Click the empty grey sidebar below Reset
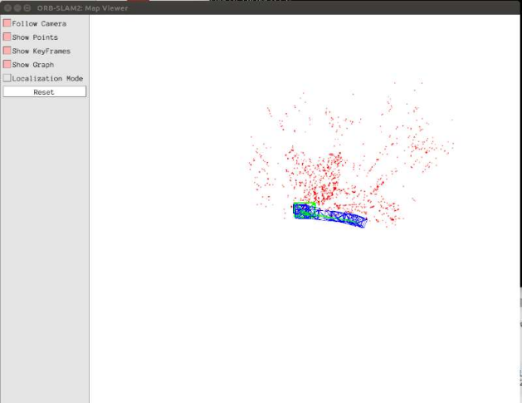The width and height of the screenshot is (522, 403). pos(44,249)
